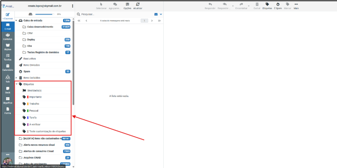Screen dimensions: 337x168
Task: Click the Etiquetas tag toolbar icon
Action: [267, 5]
